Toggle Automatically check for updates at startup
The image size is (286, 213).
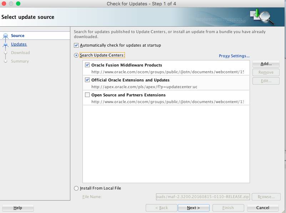[x=76, y=45]
